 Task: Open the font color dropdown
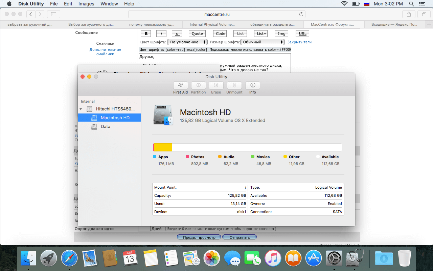tap(187, 42)
